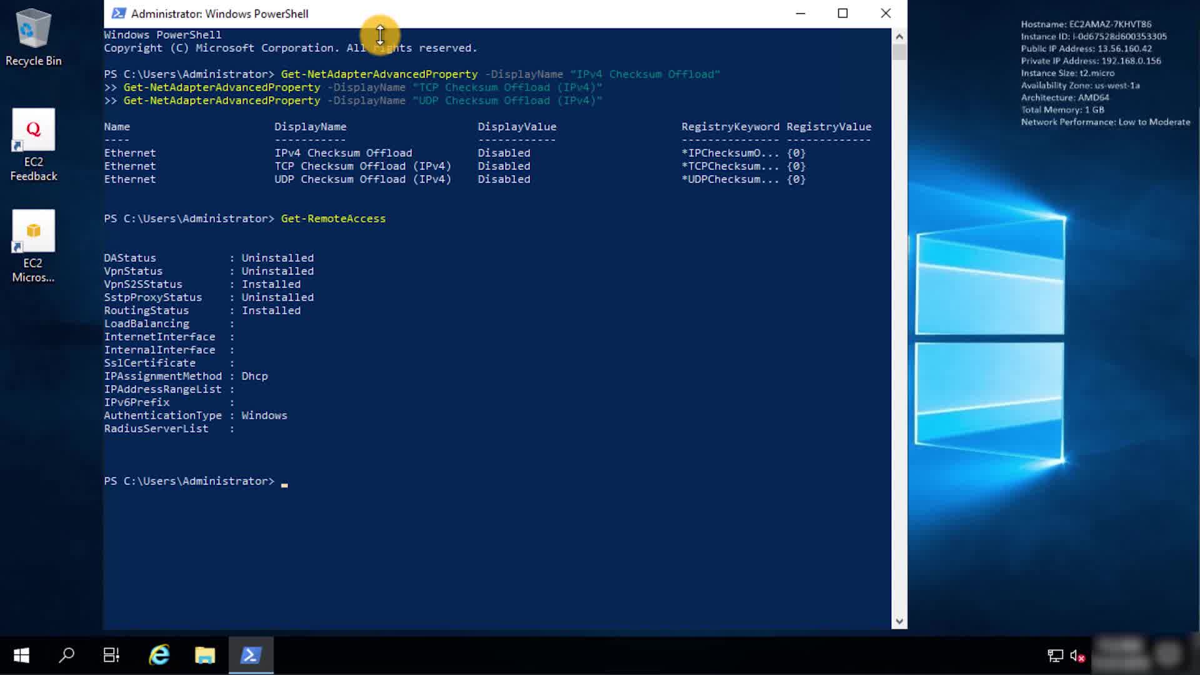Click the scrollbar down arrow
This screenshot has width=1200, height=675.
coord(899,621)
